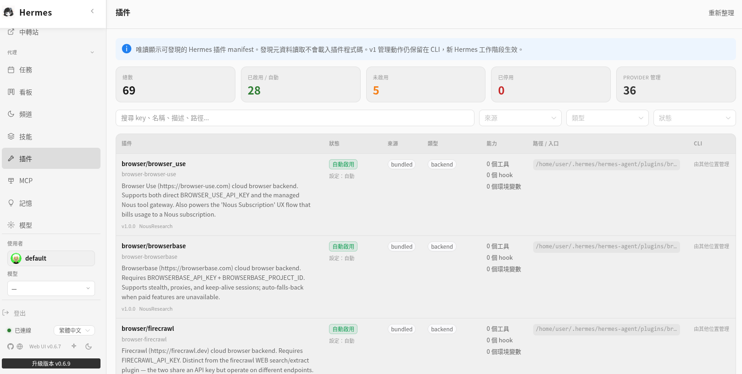This screenshot has height=374, width=742.
Task: Select the 插件 plugins menu item
Action: coord(51,158)
